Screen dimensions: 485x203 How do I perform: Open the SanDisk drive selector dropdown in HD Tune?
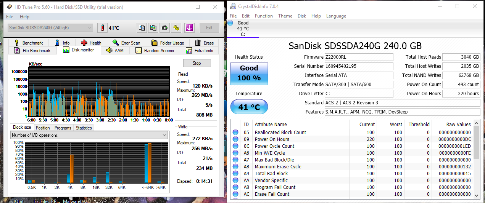point(50,28)
